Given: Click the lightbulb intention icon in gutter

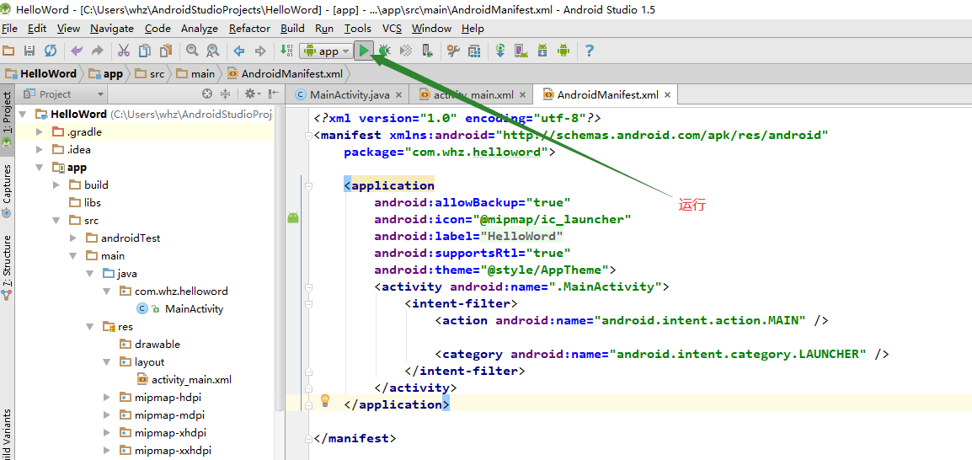Looking at the screenshot, I should [325, 401].
